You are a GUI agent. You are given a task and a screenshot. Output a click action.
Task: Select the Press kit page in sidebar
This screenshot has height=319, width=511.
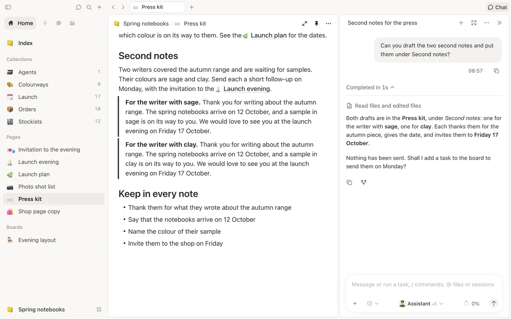click(54, 199)
